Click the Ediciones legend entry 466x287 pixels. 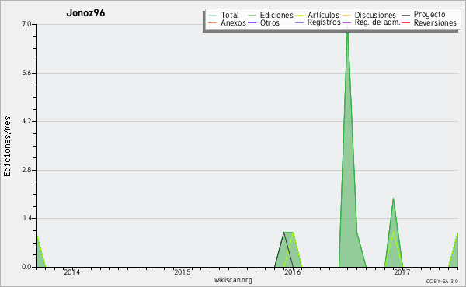(276, 15)
